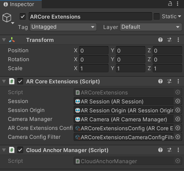Open the Layer dropdown showing Default
The height and width of the screenshot is (171, 184).
pos(151,27)
